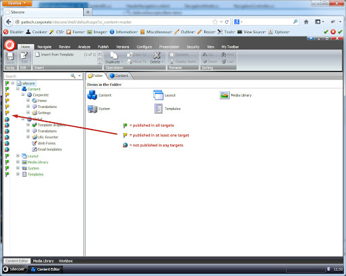Click the Save icon in the ribbon
This screenshot has height=276, width=346.
pyautogui.click(x=10, y=56)
